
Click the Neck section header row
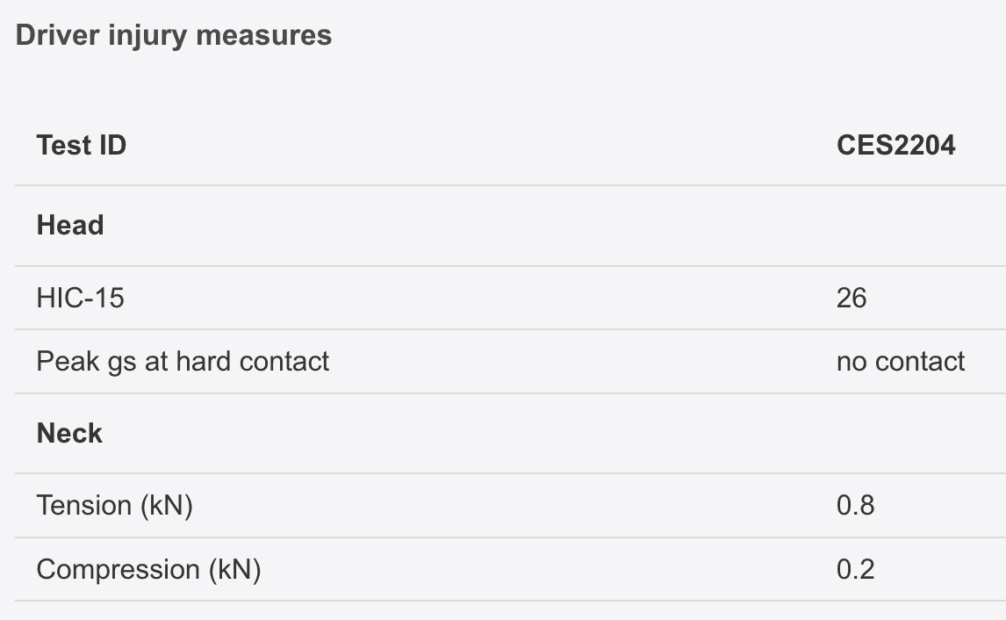pos(511,434)
